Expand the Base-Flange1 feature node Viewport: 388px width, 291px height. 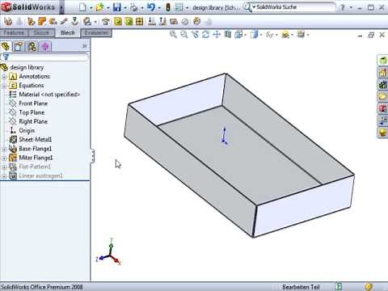coord(4,149)
